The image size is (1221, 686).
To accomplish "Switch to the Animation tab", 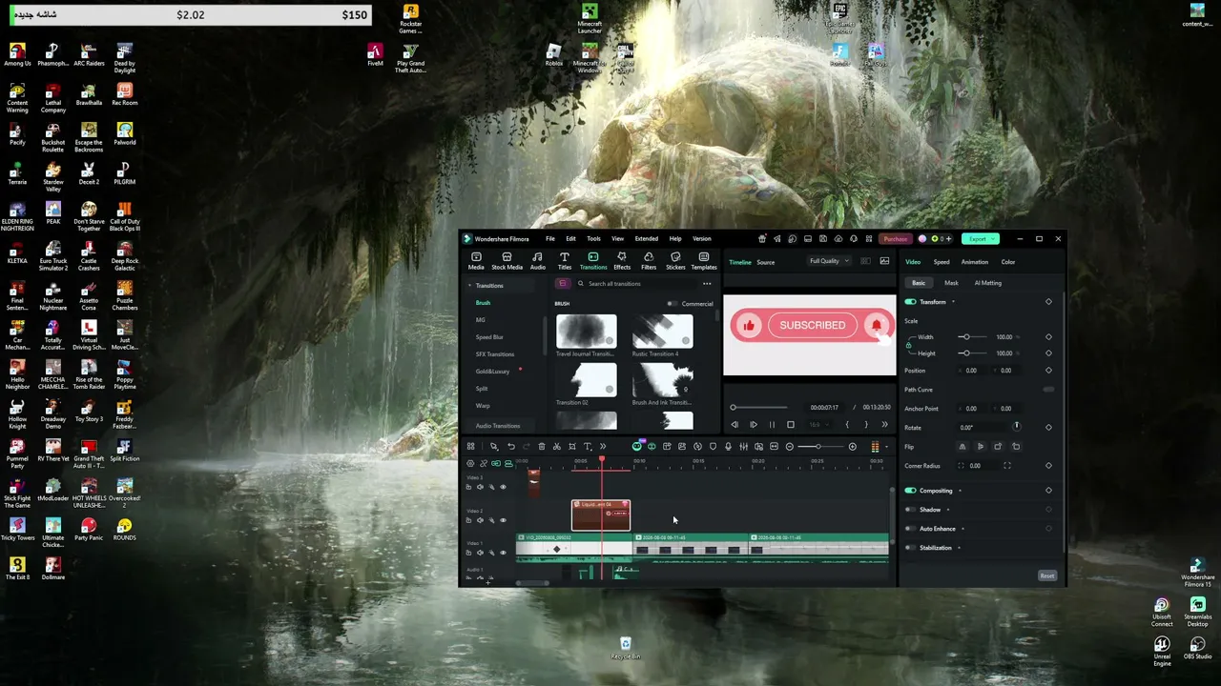I will pyautogui.click(x=975, y=262).
